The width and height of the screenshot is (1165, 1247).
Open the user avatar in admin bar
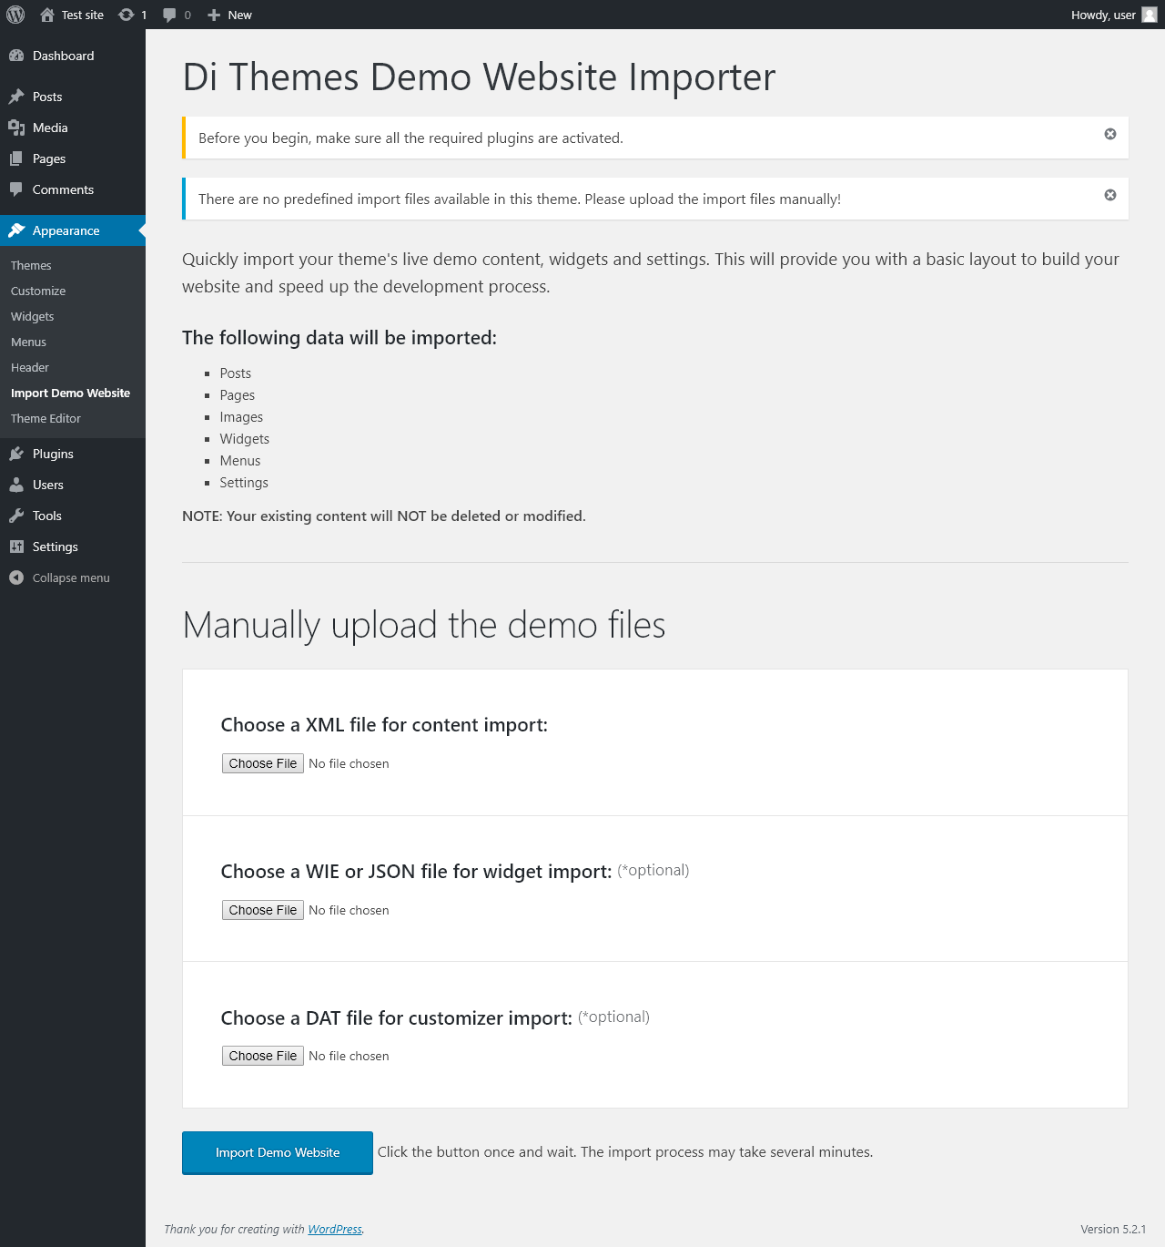point(1150,15)
